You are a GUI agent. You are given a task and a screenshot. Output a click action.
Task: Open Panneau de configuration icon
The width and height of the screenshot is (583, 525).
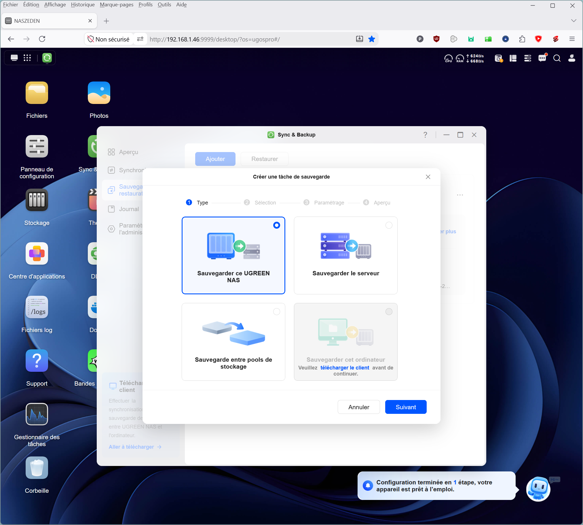coord(37,146)
